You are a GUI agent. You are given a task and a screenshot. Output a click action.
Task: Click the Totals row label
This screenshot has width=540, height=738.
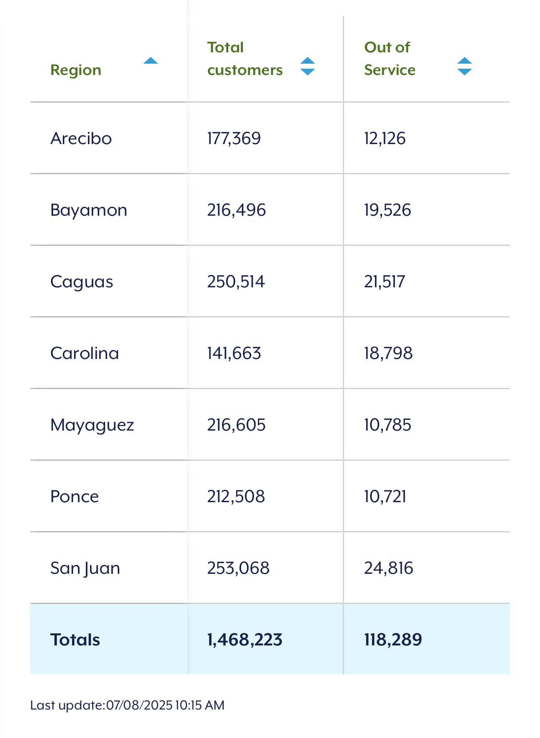point(75,640)
